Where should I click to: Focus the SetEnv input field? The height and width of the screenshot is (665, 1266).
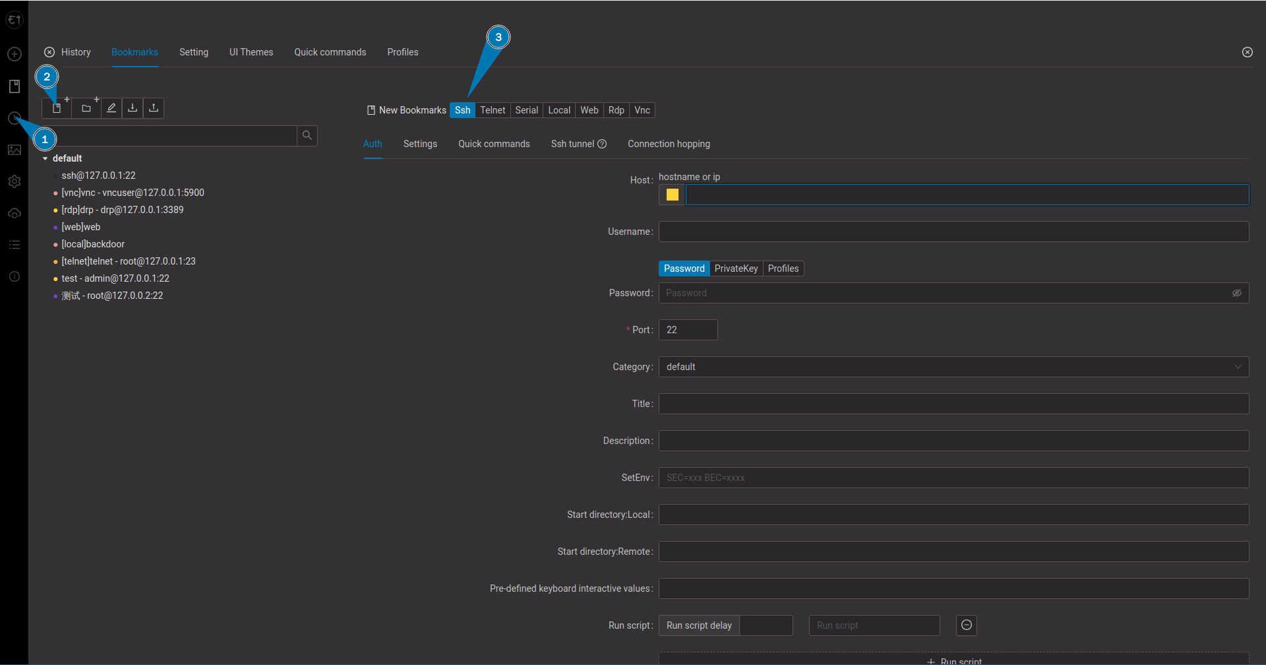954,478
